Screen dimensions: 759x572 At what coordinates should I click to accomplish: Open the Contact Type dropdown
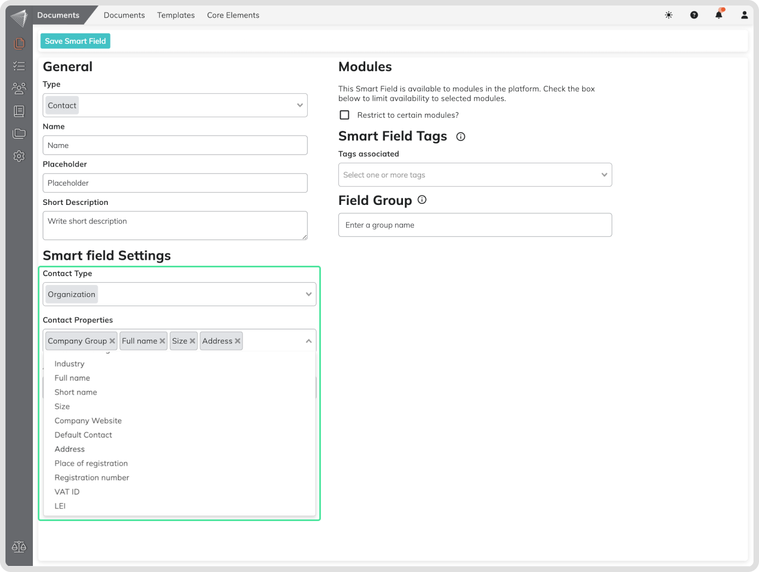(308, 294)
